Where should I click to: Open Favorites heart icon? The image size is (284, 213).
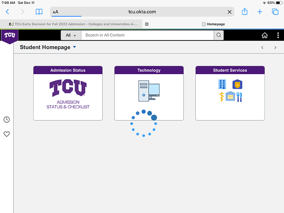7,134
